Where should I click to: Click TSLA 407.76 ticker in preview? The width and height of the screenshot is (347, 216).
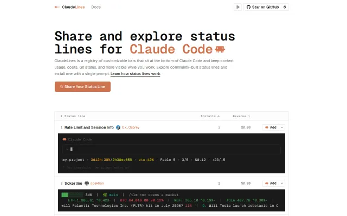[247, 200]
